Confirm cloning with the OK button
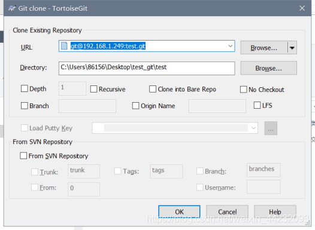This screenshot has width=315, height=230. pyautogui.click(x=179, y=211)
